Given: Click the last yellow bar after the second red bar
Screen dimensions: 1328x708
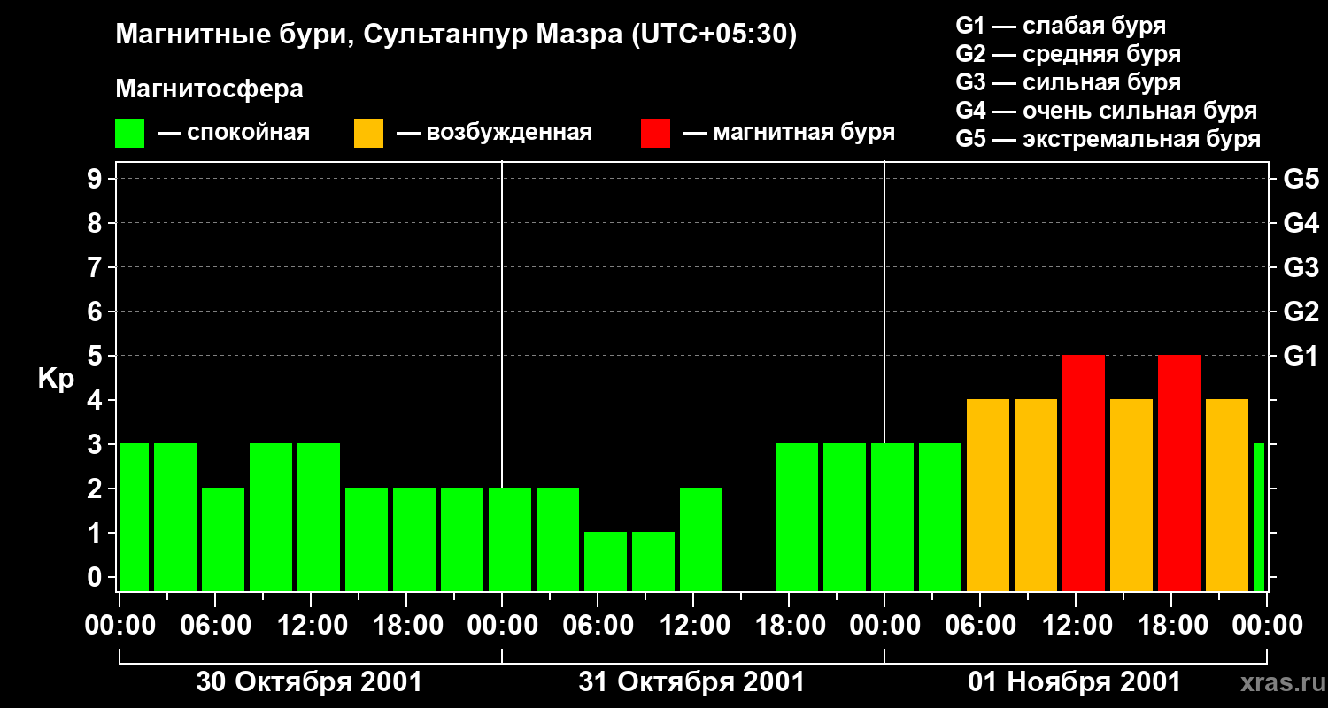Looking at the screenshot, I should pyautogui.click(x=1227, y=495).
